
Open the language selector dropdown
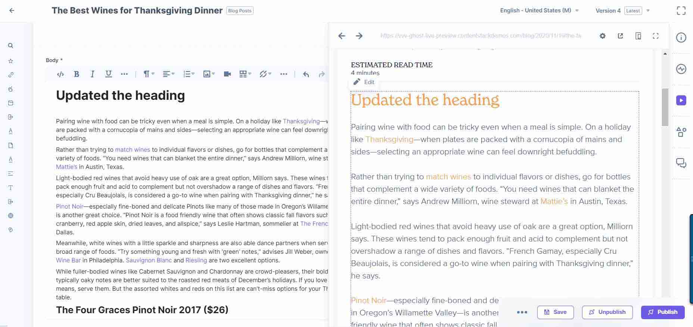coord(539,10)
